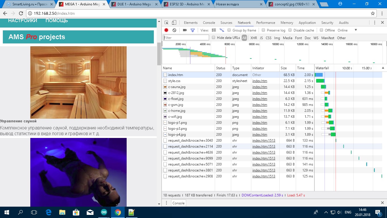Click the Waterfall column sort arrow

pos(383,68)
